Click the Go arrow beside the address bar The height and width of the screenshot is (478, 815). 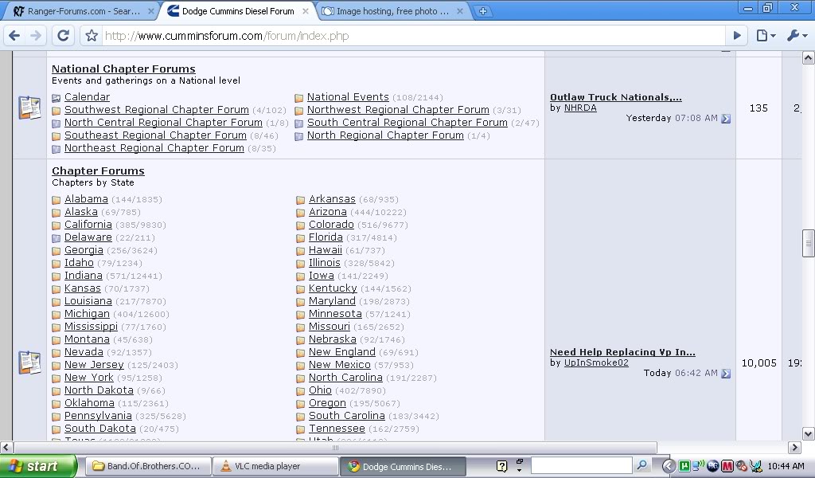(737, 35)
